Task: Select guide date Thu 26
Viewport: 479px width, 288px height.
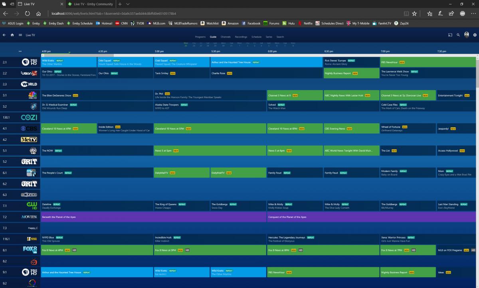Action: 193,44
